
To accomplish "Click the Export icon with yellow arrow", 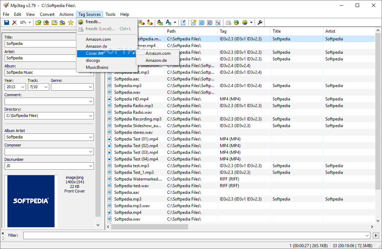I will click(x=194, y=22).
